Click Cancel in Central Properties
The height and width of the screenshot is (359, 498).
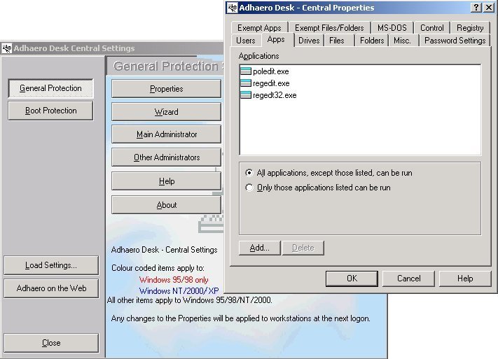pyautogui.click(x=409, y=279)
